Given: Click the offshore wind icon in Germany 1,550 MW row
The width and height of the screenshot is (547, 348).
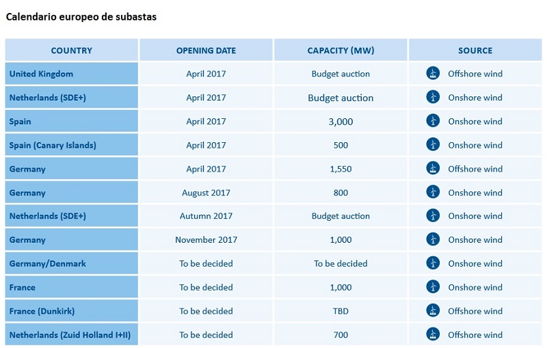Looking at the screenshot, I should pos(432,169).
